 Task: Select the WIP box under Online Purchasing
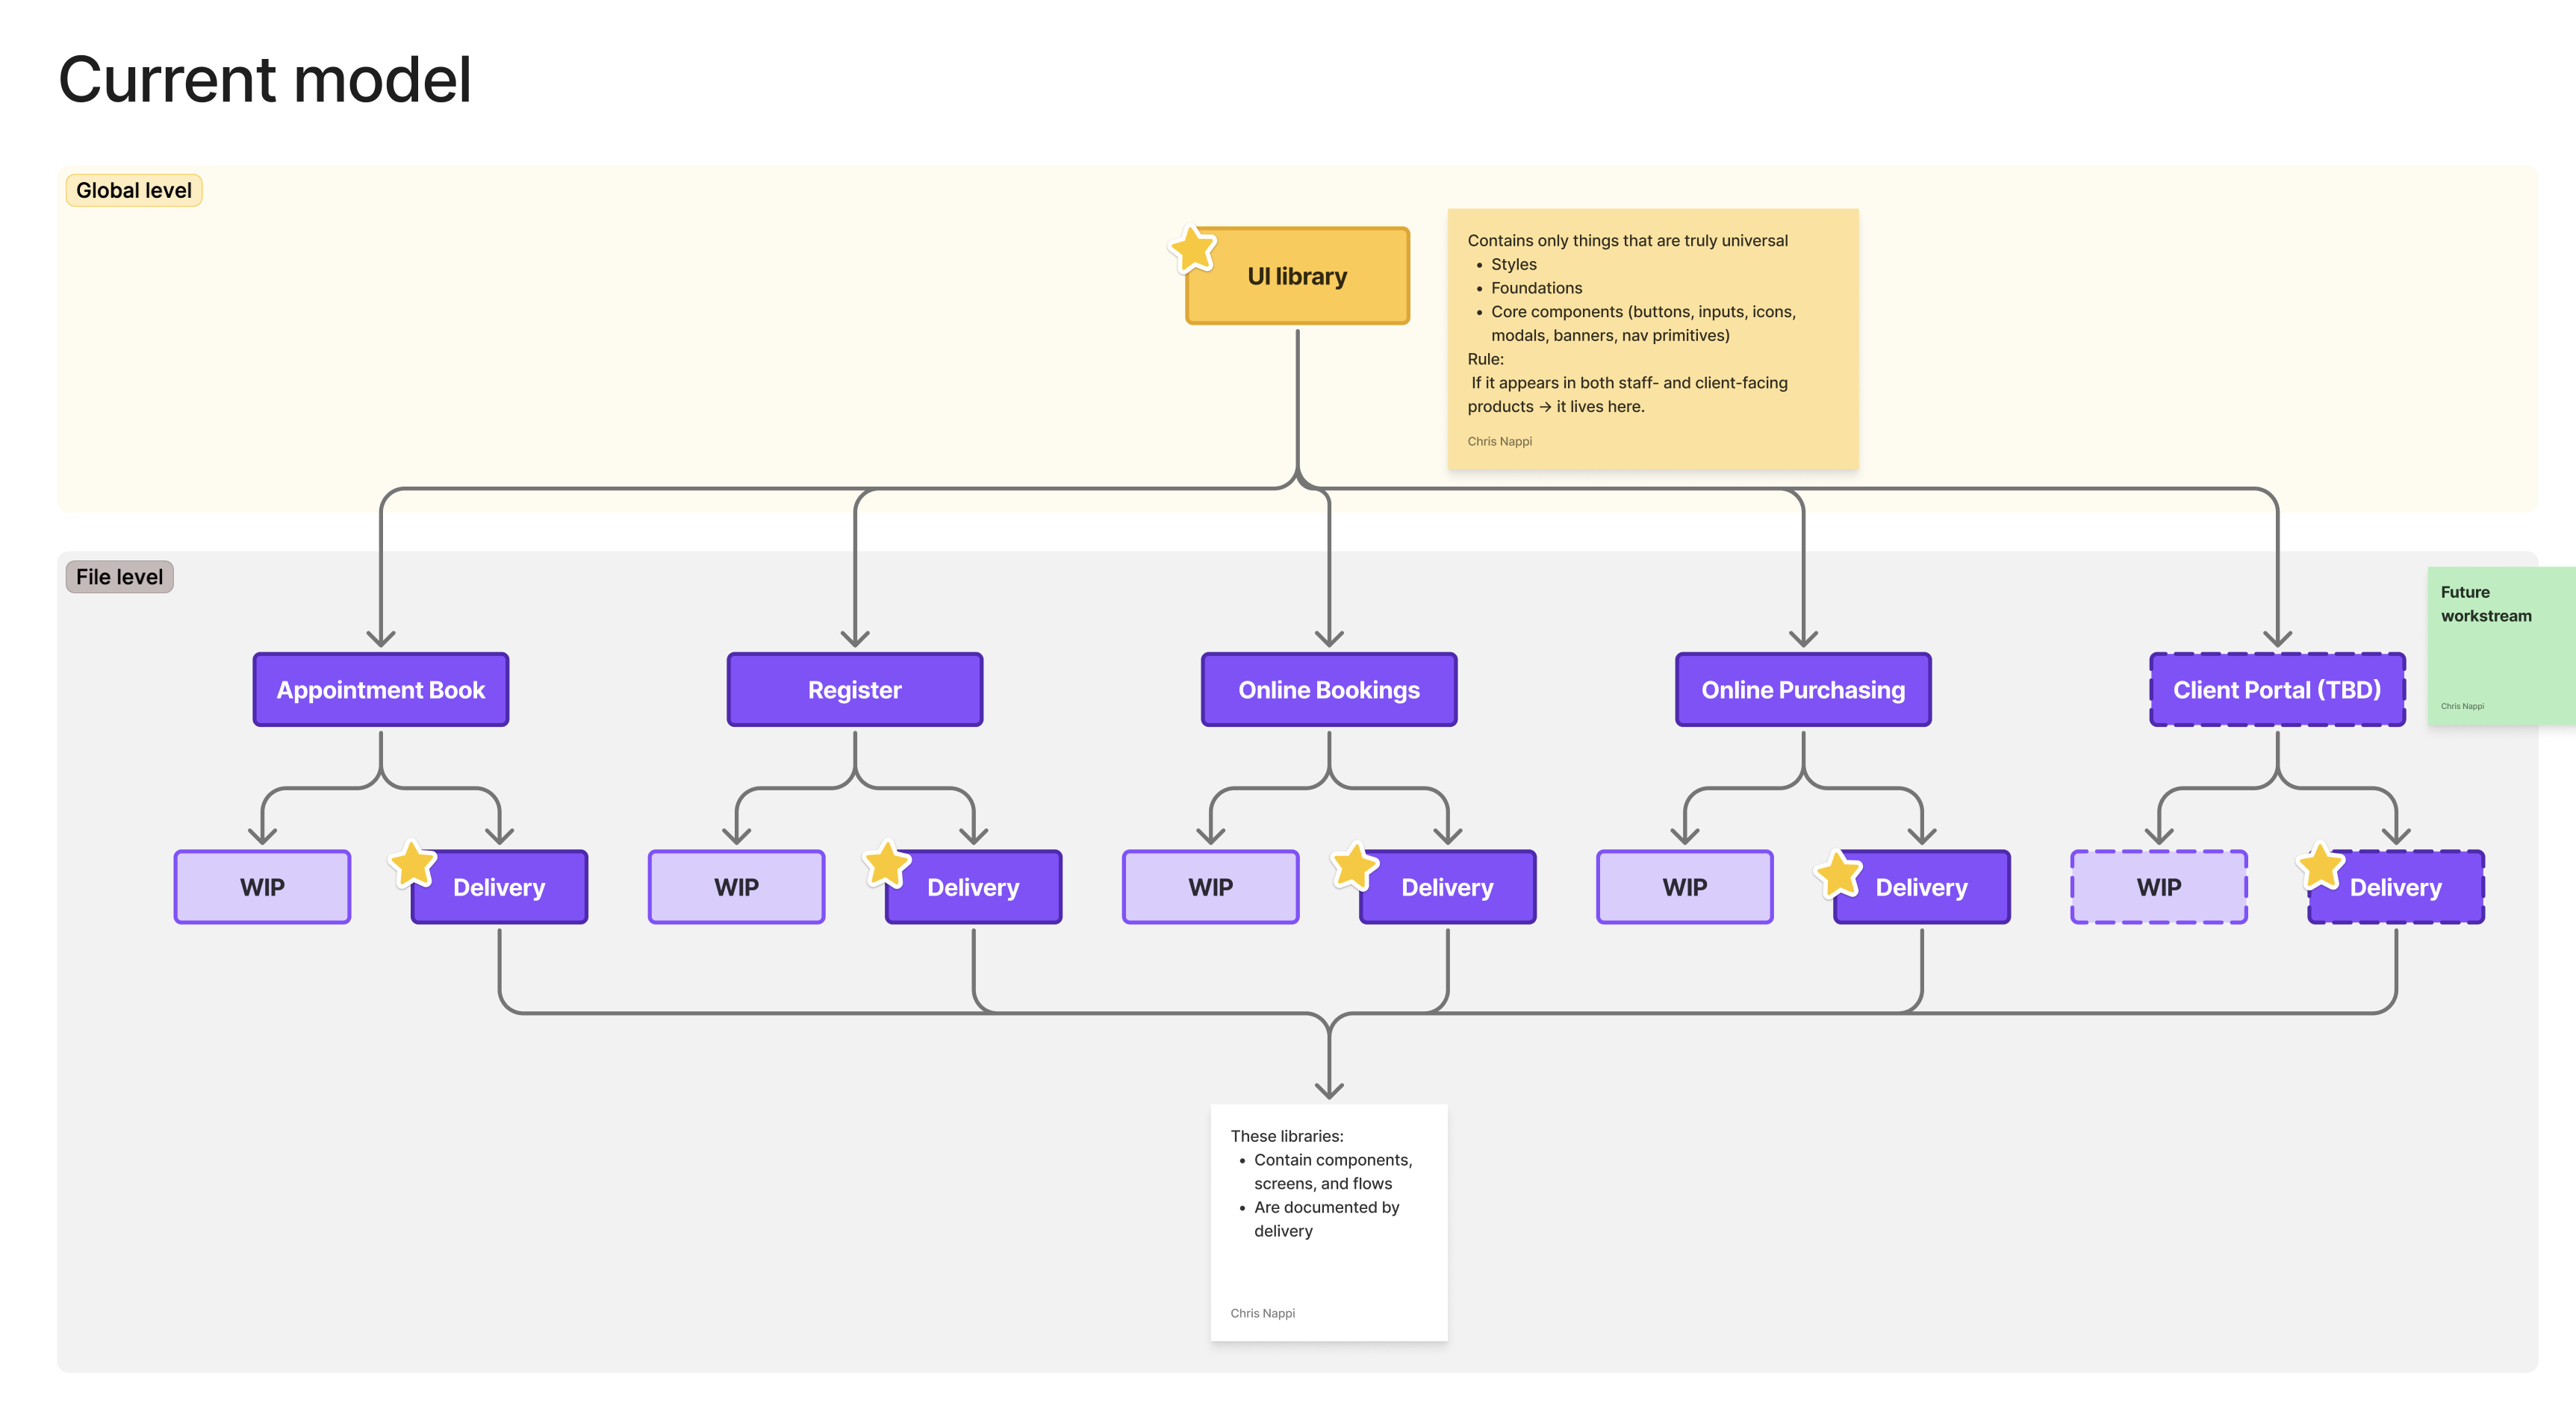(x=1684, y=887)
